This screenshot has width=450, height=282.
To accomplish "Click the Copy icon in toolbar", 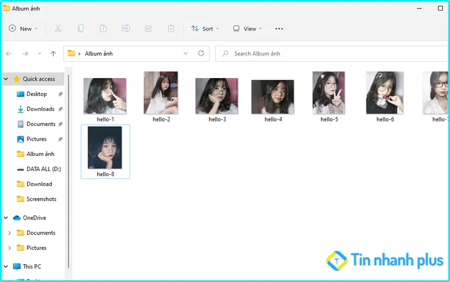I will tap(80, 28).
